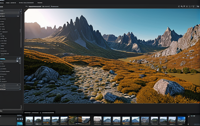Image resolution: width=200 pixels, height=126 pixels.
Task: Click the pencil-check icon beside the viewer tabs
Action: (x=27, y=6)
